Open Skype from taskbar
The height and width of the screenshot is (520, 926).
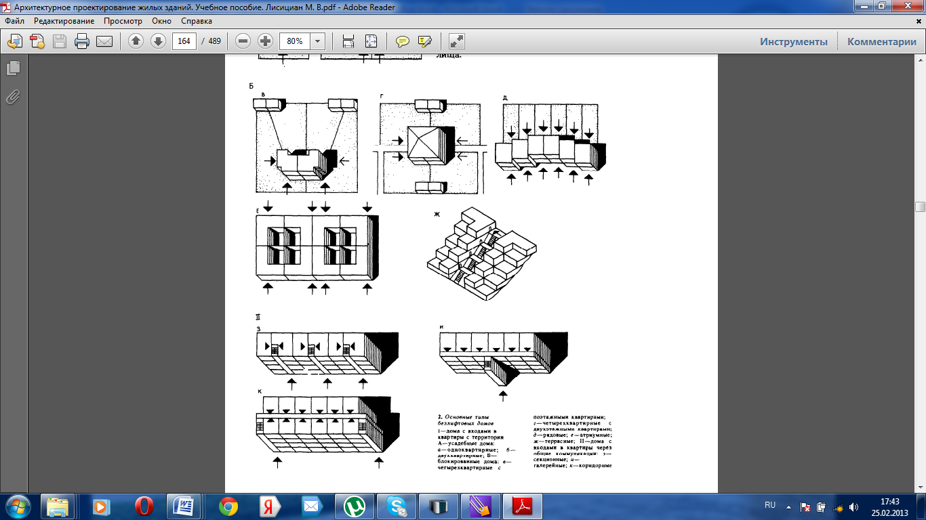click(395, 506)
